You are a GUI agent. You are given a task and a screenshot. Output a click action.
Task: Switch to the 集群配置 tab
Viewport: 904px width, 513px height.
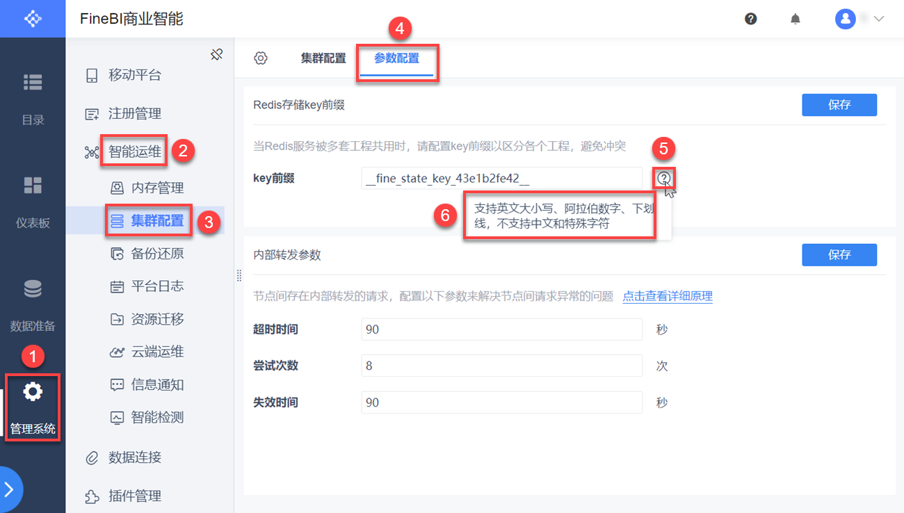tap(323, 58)
